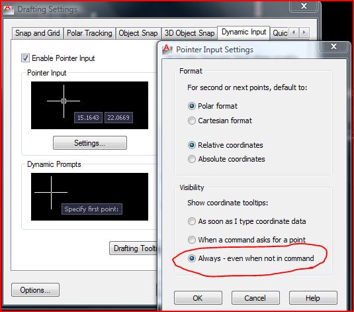354x312 pixels.
Task: Select As soon as I type coordinate data
Action: (x=192, y=221)
